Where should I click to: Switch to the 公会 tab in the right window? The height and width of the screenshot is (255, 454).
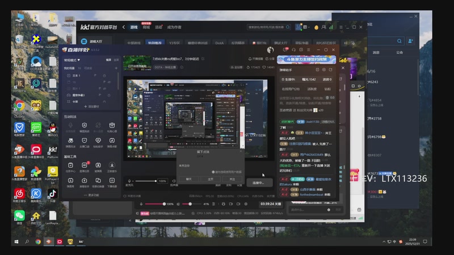pyautogui.click(x=400, y=53)
